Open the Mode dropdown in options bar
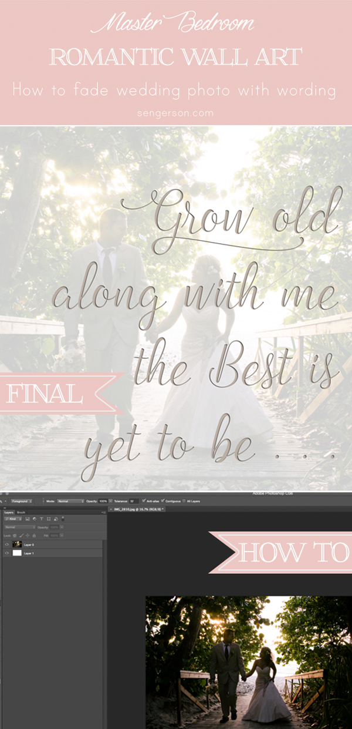 point(70,501)
